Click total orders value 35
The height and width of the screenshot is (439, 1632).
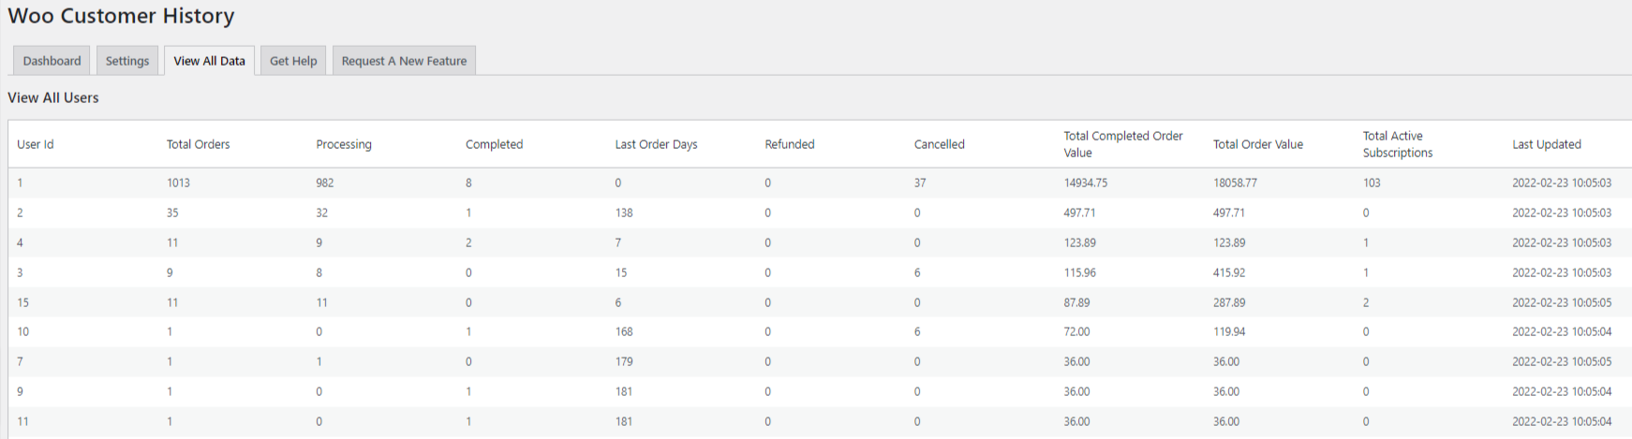click(x=172, y=212)
